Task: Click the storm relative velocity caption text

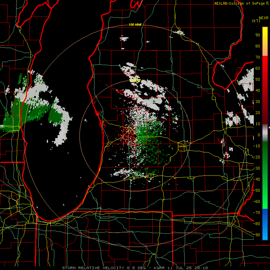Action: click(x=135, y=268)
